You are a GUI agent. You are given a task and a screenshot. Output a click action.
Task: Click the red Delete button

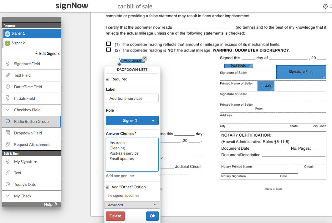tap(115, 216)
